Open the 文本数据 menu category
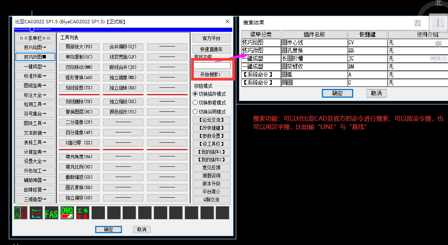The height and width of the screenshot is (245, 448). (35, 133)
